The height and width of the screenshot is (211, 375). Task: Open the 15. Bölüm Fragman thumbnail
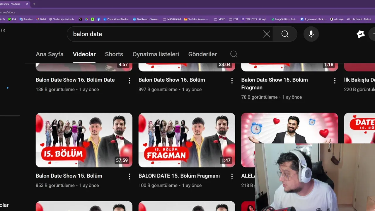[187, 140]
